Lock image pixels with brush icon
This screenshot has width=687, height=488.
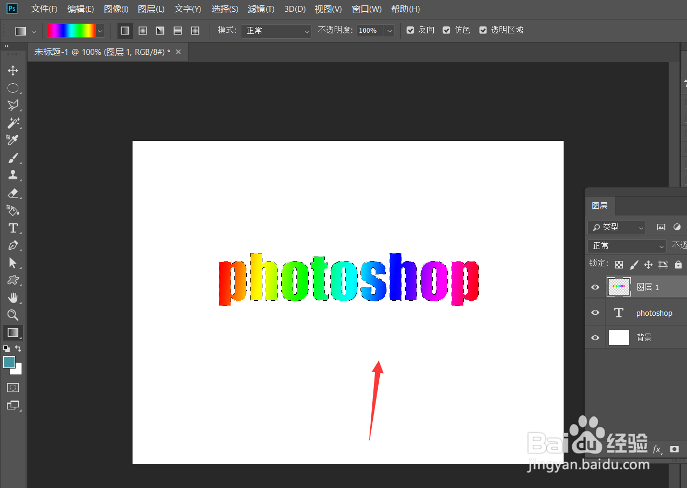pos(634,265)
